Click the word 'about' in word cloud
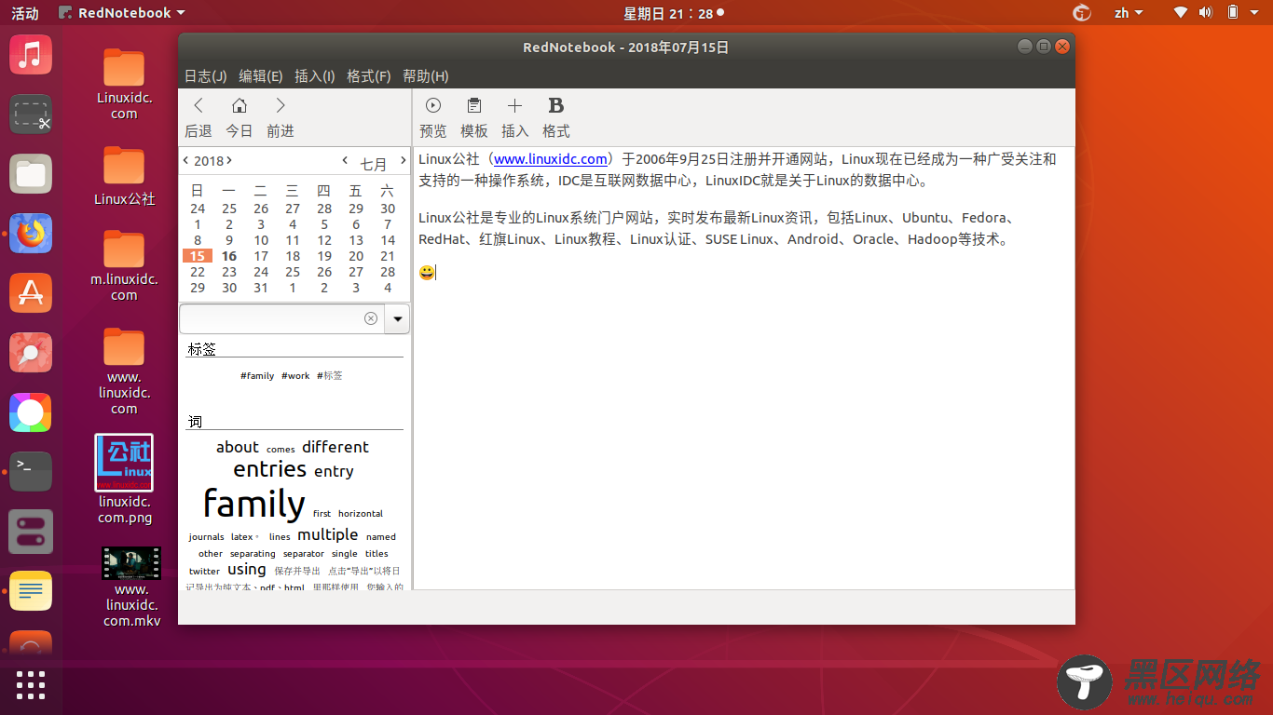 238,447
